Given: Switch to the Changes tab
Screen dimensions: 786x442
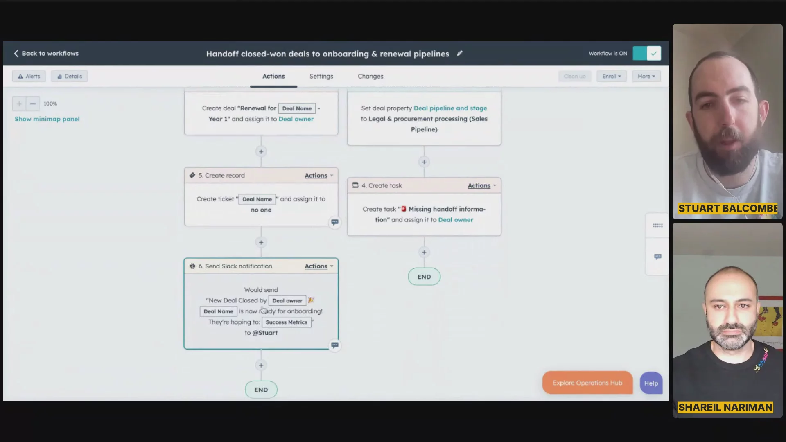Looking at the screenshot, I should click(x=370, y=76).
